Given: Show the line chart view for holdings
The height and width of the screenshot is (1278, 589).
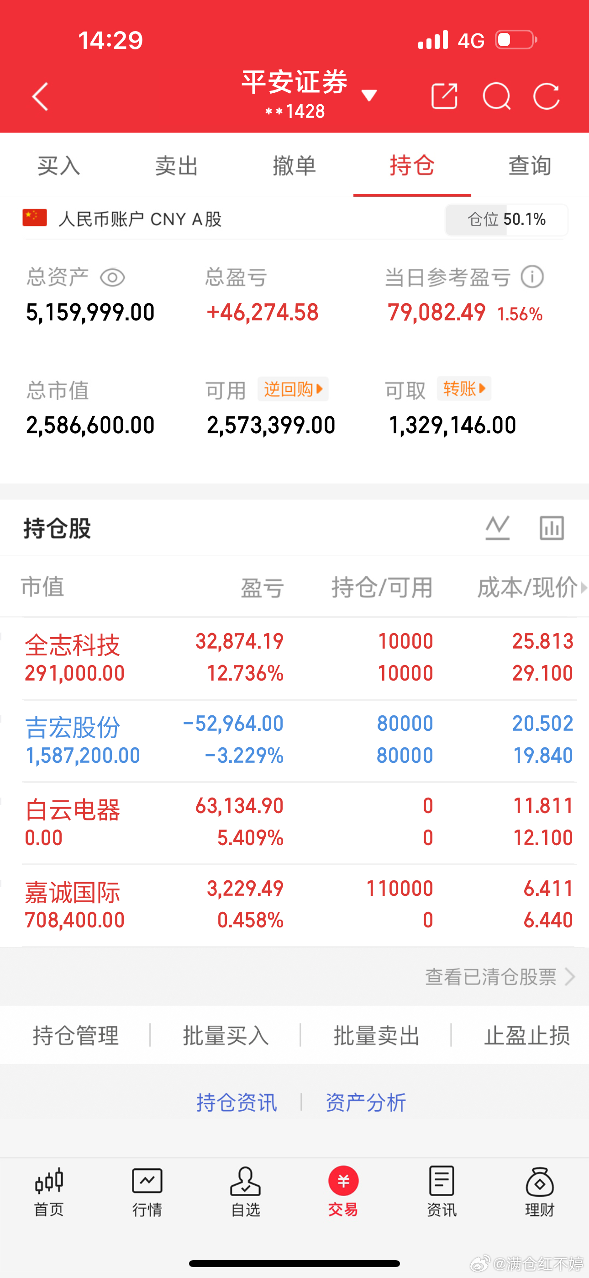Looking at the screenshot, I should pyautogui.click(x=498, y=527).
